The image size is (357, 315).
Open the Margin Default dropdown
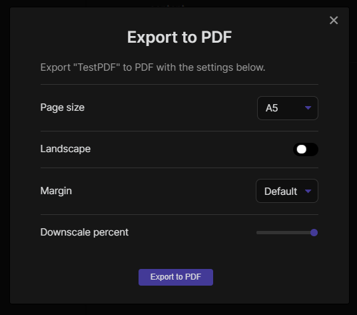pos(287,191)
